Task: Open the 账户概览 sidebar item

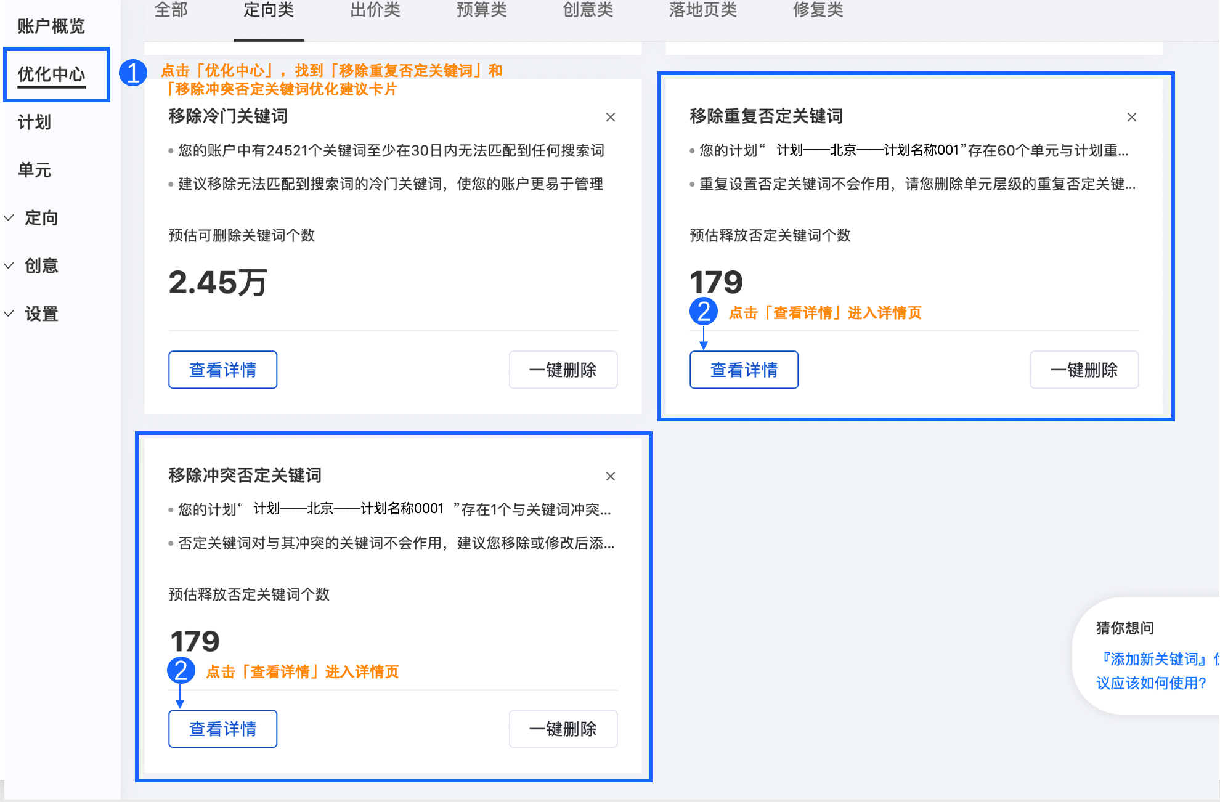Action: tap(52, 26)
